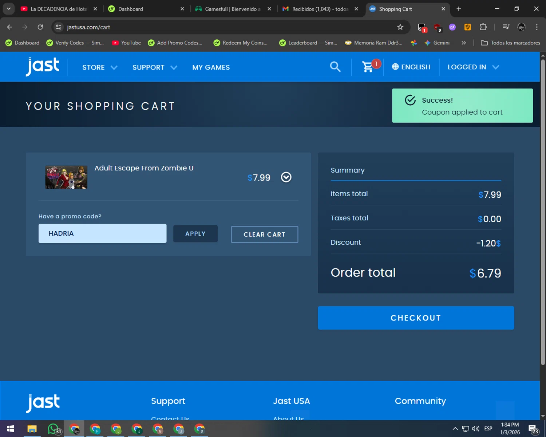Expand the STORE menu

click(100, 67)
